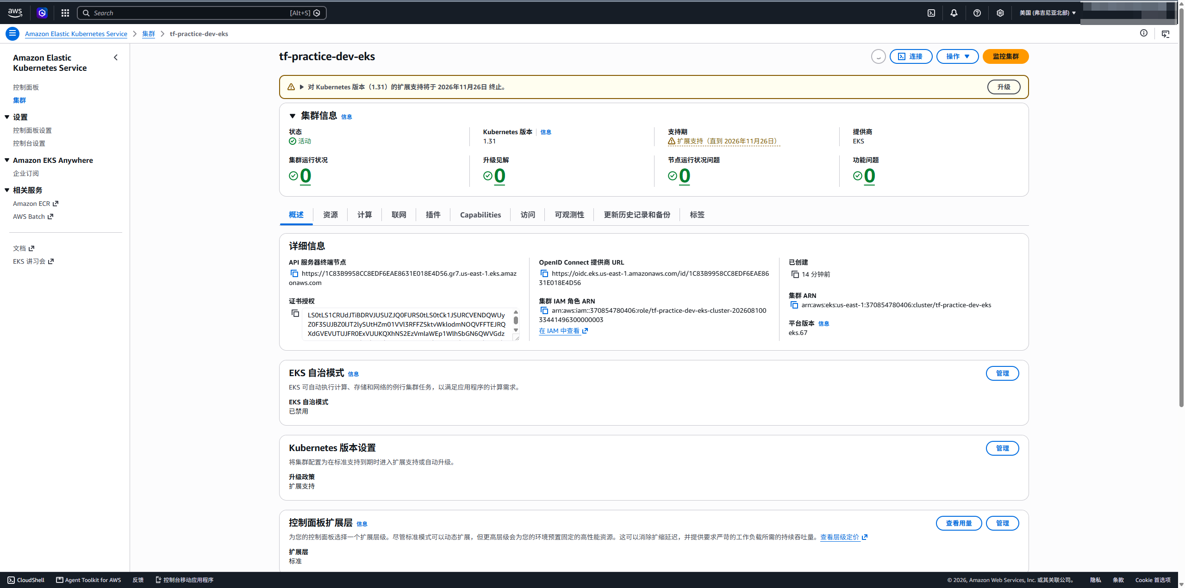The height and width of the screenshot is (588, 1185).
Task: Open 企业订阅 under EKS Anywhere
Action: click(x=26, y=173)
